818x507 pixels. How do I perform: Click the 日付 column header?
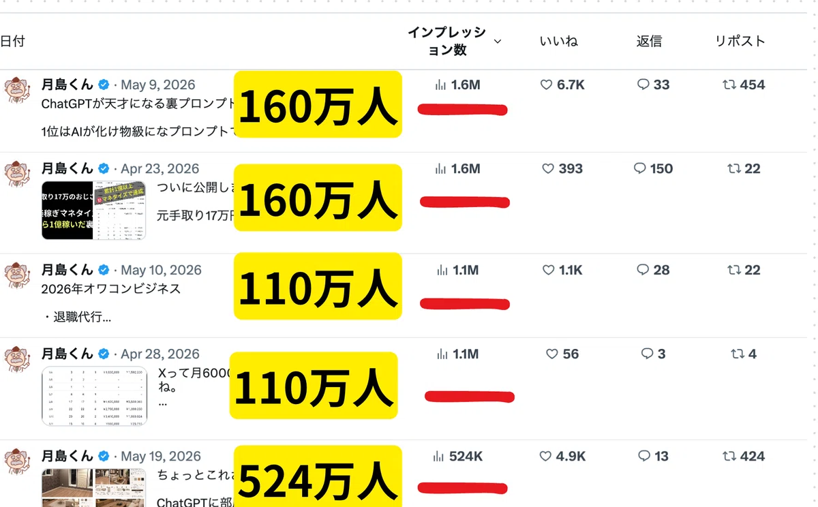12,42
